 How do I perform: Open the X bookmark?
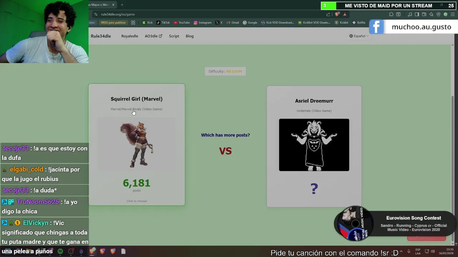pyautogui.click(x=219, y=22)
